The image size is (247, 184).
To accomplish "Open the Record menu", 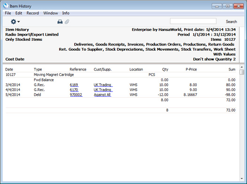I will point(32,13).
